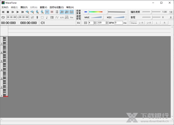Click the loop end time field

point(24,17)
